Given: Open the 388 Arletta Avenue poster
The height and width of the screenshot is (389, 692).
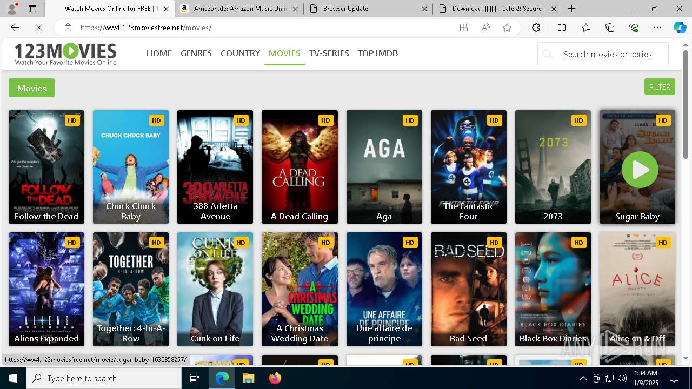Looking at the screenshot, I should pyautogui.click(x=215, y=167).
